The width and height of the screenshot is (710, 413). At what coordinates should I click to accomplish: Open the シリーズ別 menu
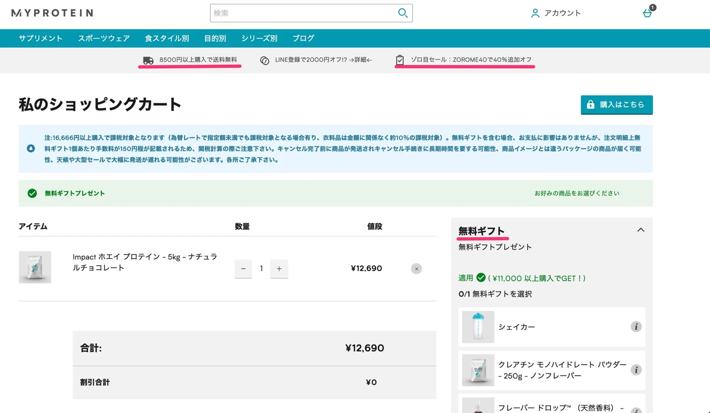tap(259, 38)
